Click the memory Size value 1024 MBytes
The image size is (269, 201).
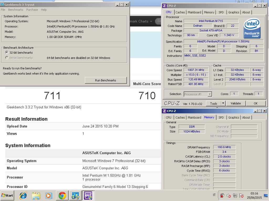point(192,131)
